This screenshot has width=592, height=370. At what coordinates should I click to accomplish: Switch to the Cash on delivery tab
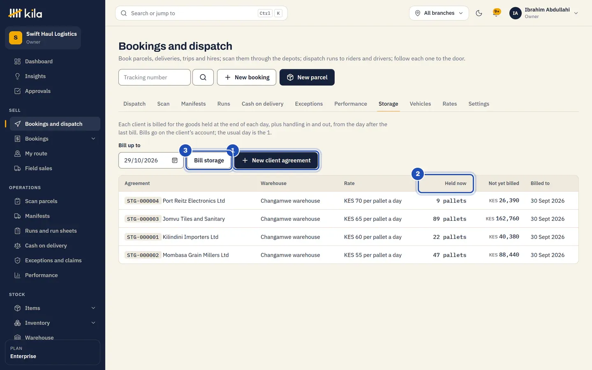[262, 104]
